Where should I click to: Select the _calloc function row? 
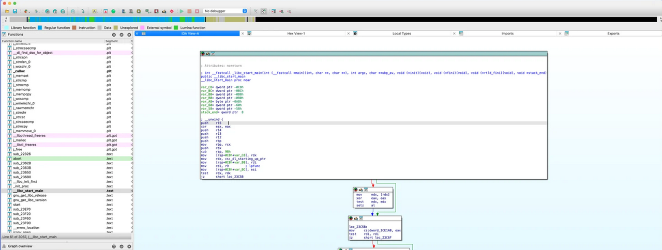point(66,71)
